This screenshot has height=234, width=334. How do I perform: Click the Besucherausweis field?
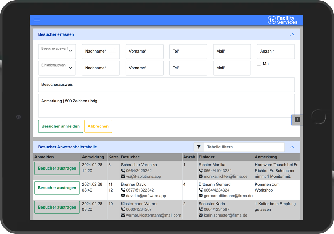166,85
